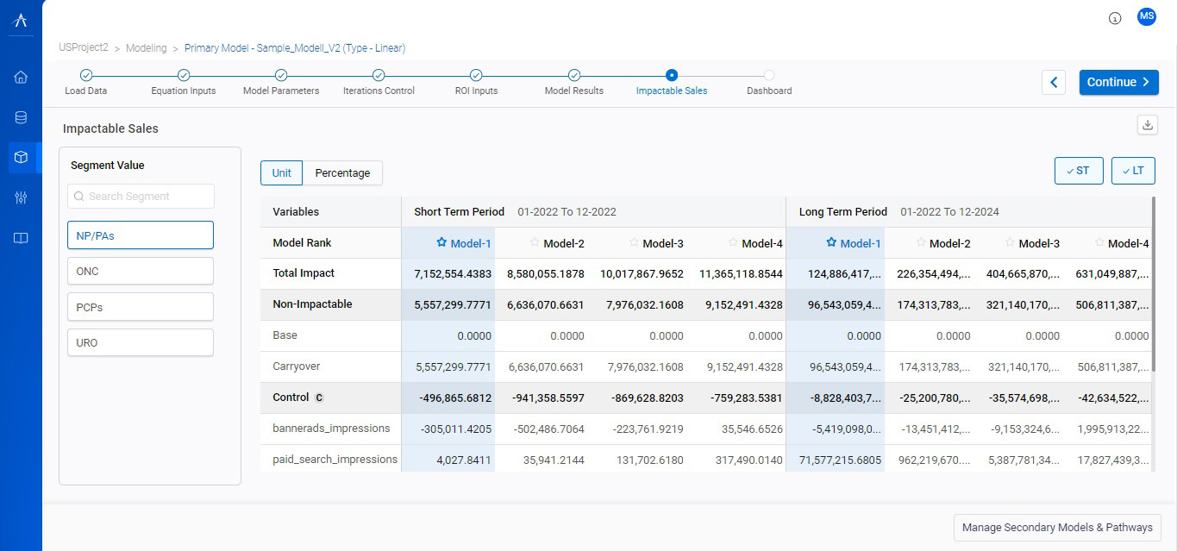Open the sliders settings icon in sidebar
The height and width of the screenshot is (551, 1177).
point(21,197)
